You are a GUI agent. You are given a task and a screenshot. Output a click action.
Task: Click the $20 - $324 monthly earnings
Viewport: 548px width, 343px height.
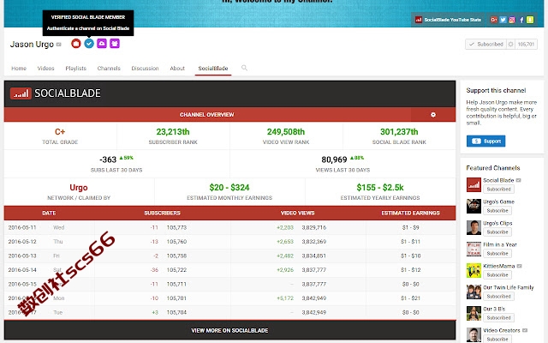[229, 188]
